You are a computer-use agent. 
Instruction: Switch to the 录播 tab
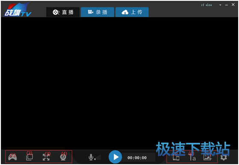97,12
